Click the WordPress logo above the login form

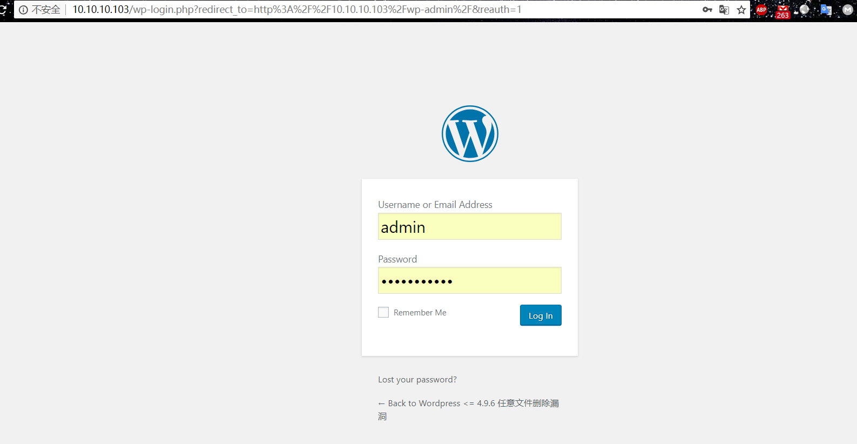coord(470,133)
